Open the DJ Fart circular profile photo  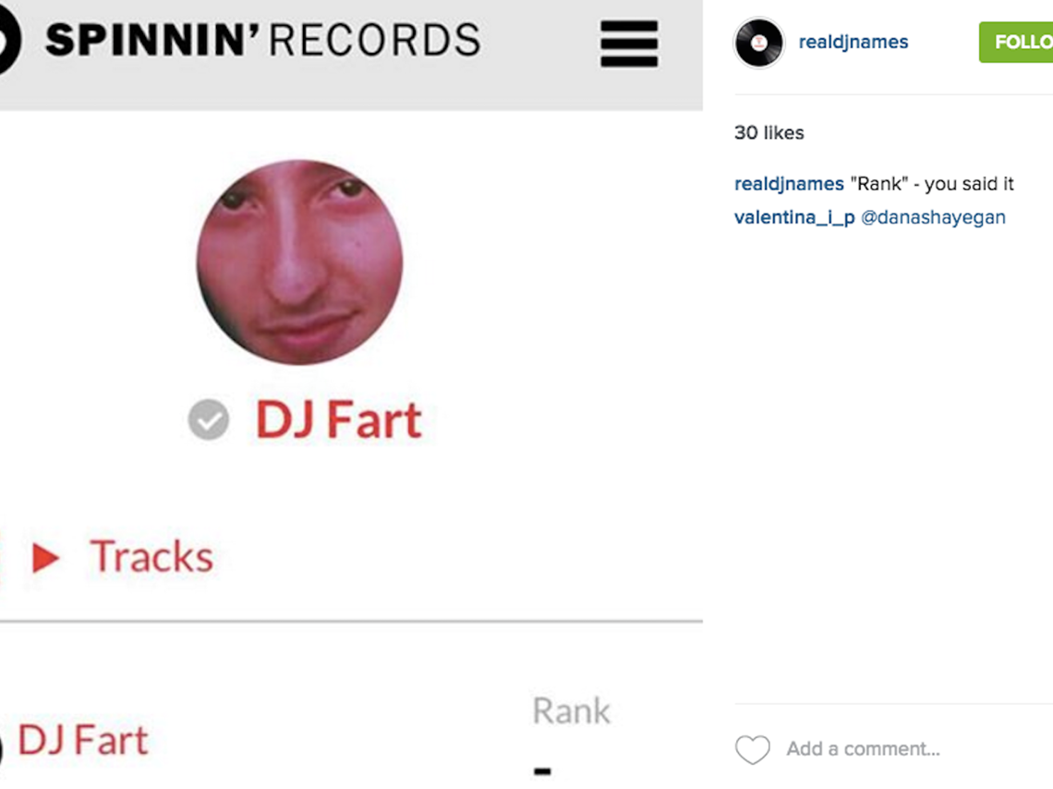tap(299, 261)
